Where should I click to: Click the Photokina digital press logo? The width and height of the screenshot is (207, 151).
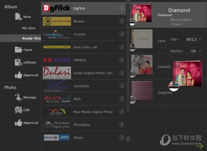57,124
